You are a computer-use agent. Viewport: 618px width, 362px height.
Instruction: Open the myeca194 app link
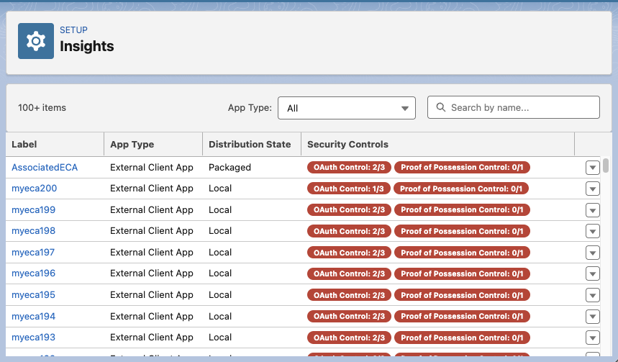[34, 316]
